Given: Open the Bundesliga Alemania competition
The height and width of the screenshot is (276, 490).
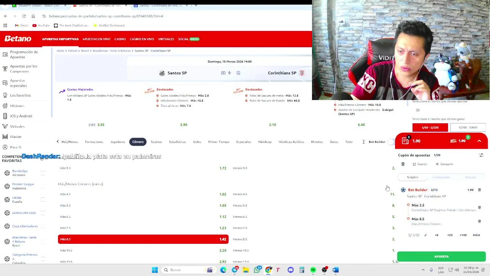Looking at the screenshot, I should [x=20, y=173].
